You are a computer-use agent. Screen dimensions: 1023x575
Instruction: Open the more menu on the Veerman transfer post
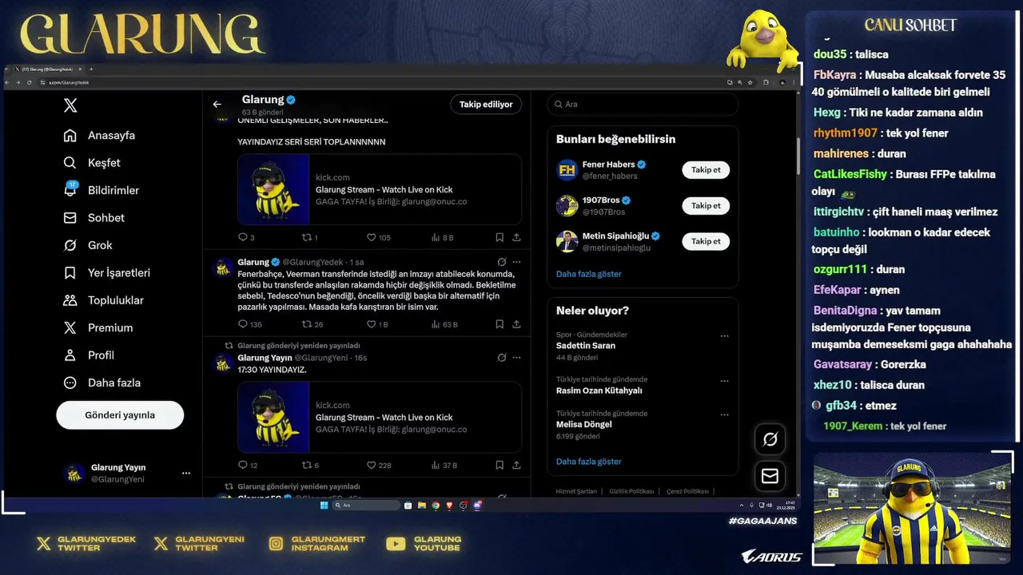click(516, 262)
